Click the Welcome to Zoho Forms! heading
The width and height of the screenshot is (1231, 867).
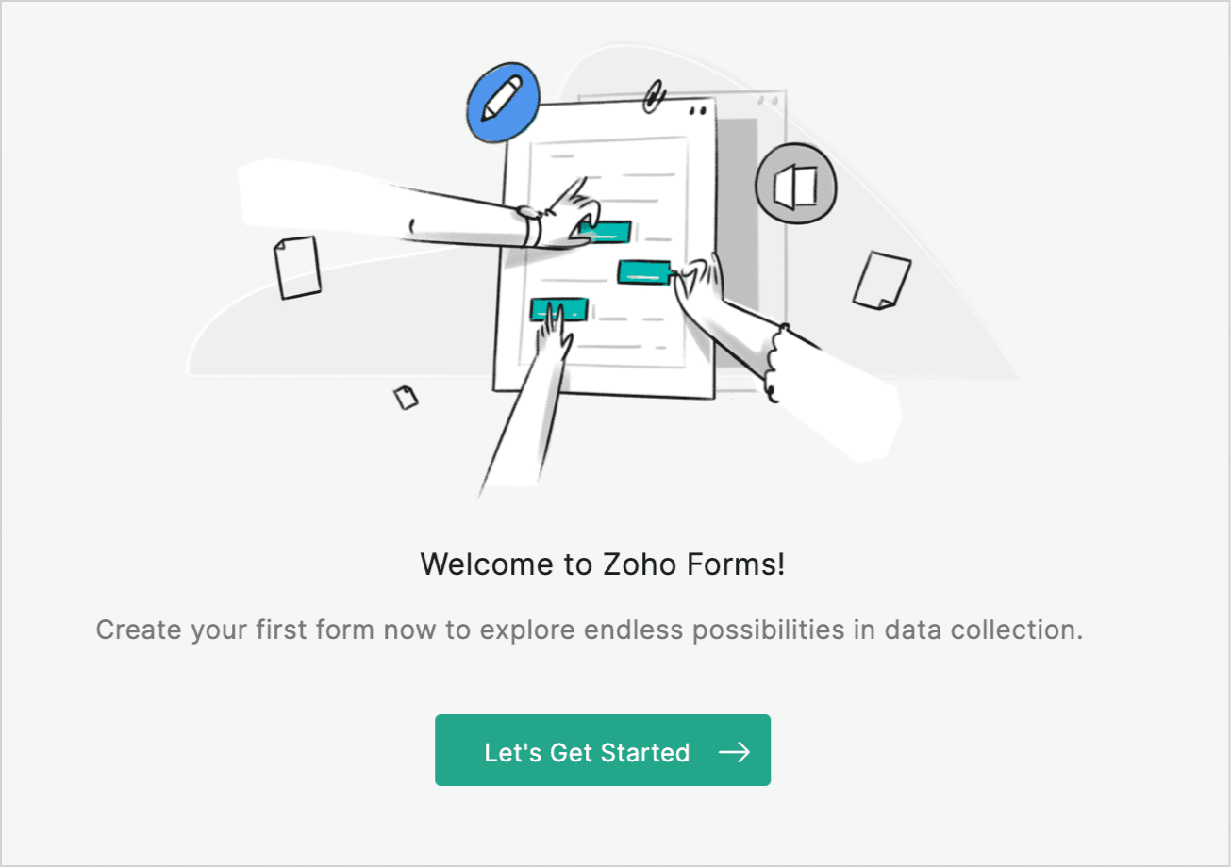pyautogui.click(x=603, y=564)
